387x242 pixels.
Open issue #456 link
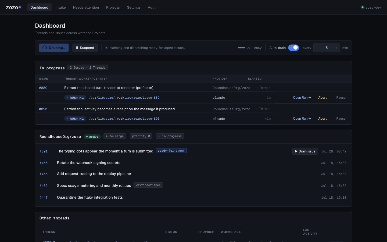[44, 163]
